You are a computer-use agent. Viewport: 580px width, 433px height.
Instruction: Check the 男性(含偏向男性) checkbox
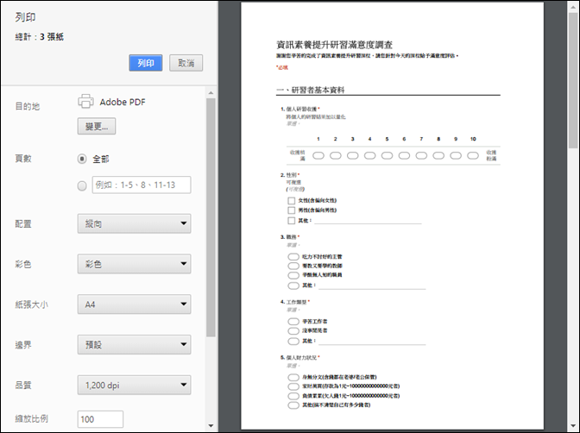(x=292, y=210)
